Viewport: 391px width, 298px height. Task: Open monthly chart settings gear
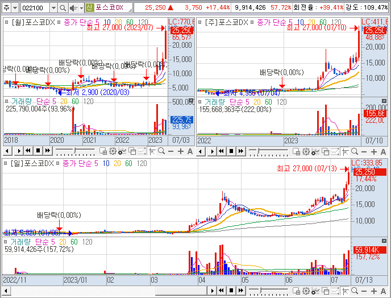(x=113, y=151)
